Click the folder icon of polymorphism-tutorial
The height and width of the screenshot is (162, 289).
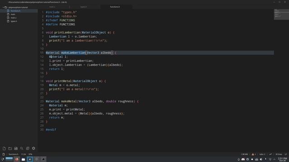click(x=6, y=7)
